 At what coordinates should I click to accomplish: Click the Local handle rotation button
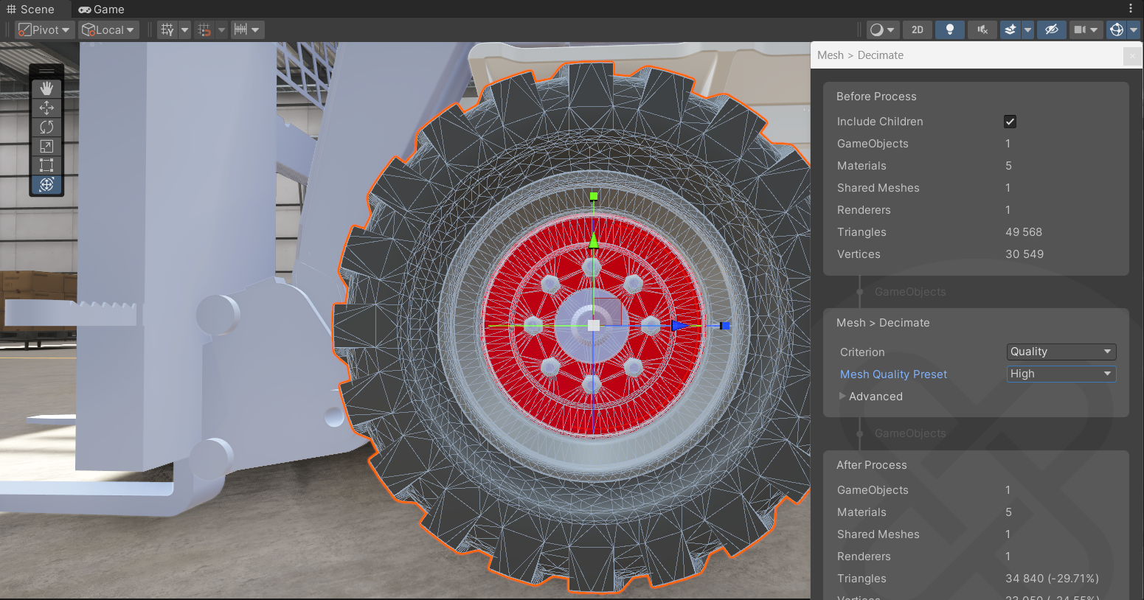[108, 29]
